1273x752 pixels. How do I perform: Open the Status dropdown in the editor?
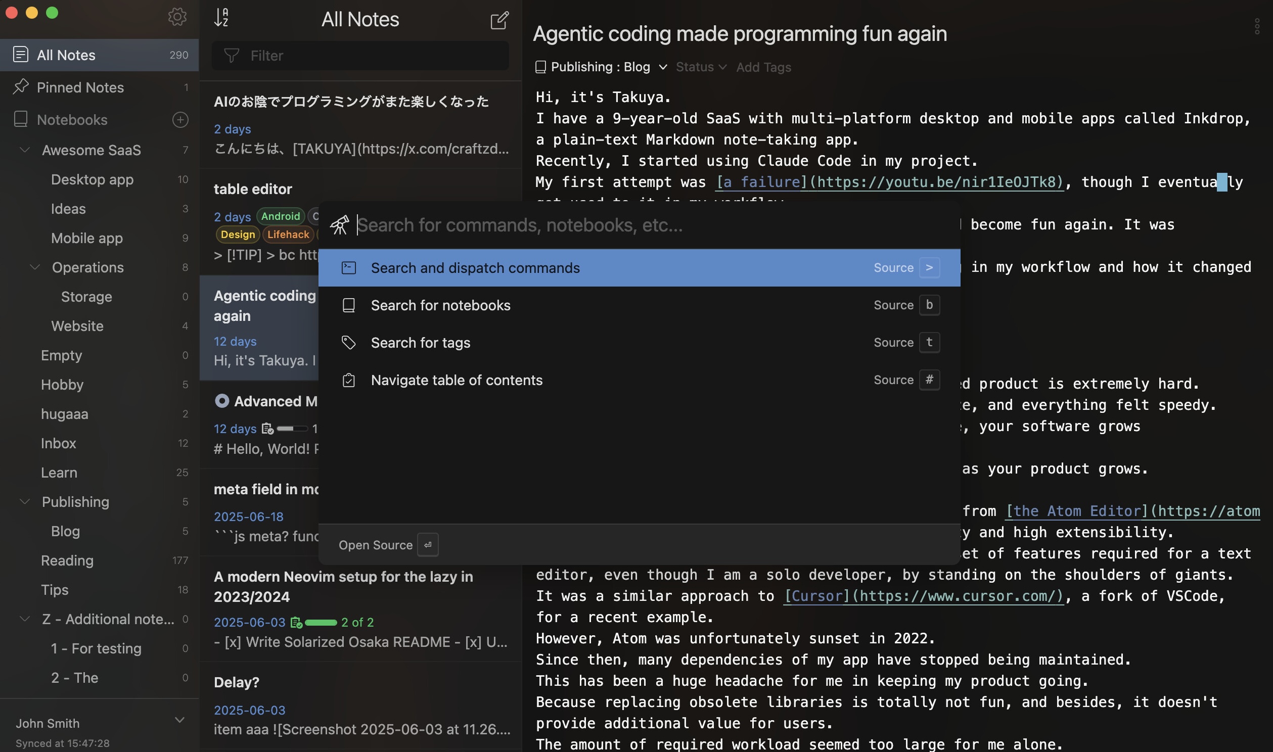coord(701,67)
